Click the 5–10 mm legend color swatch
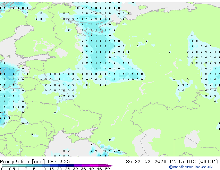Viewport: 220px width, 170px height. [38, 165]
